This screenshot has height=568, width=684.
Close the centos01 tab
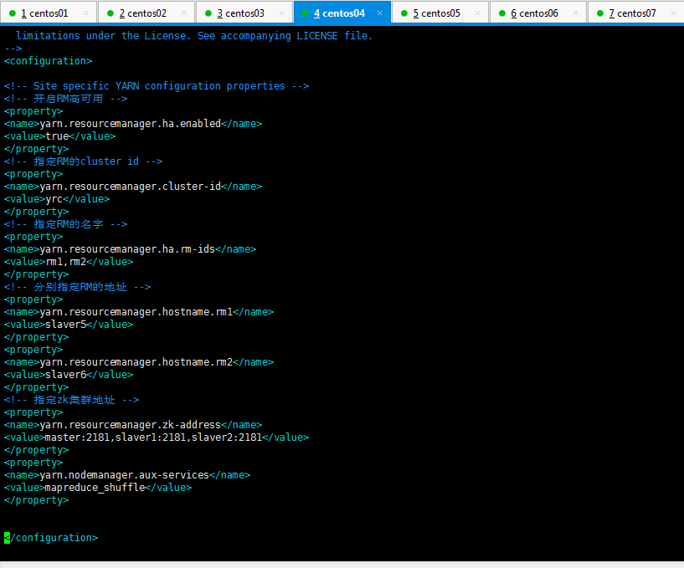(x=85, y=13)
